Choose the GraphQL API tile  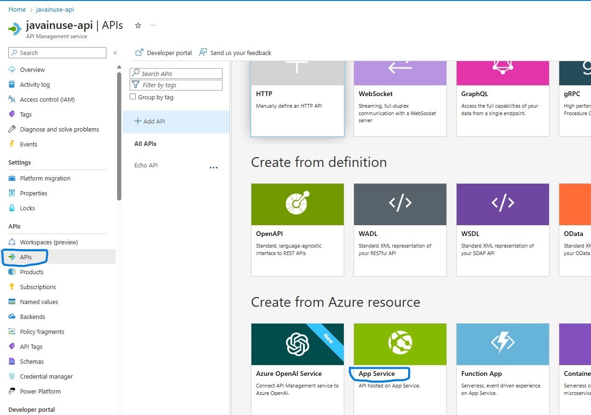(503, 98)
